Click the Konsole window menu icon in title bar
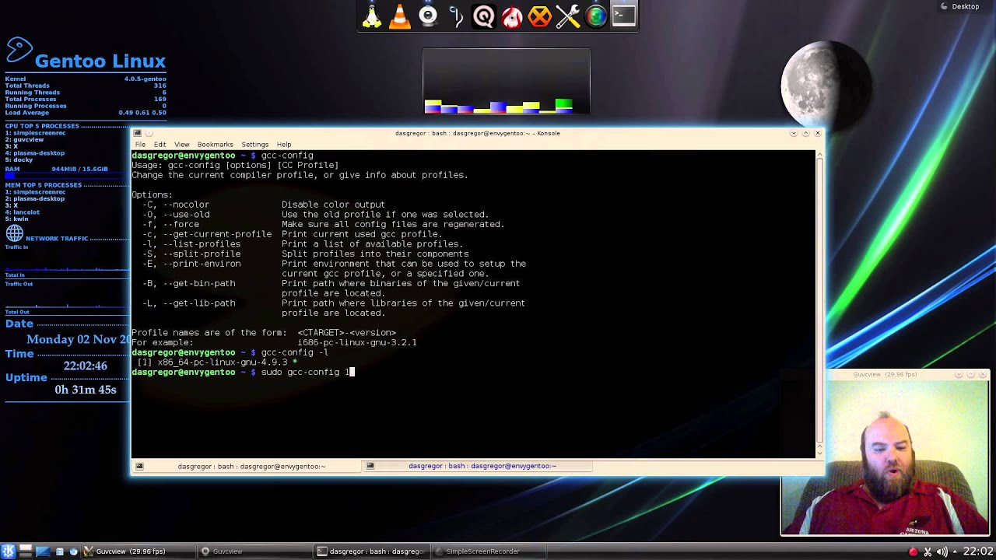Viewport: 996px width, 560px height. tap(138, 133)
